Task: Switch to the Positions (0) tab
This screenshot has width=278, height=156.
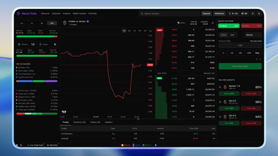Action: coord(80,122)
